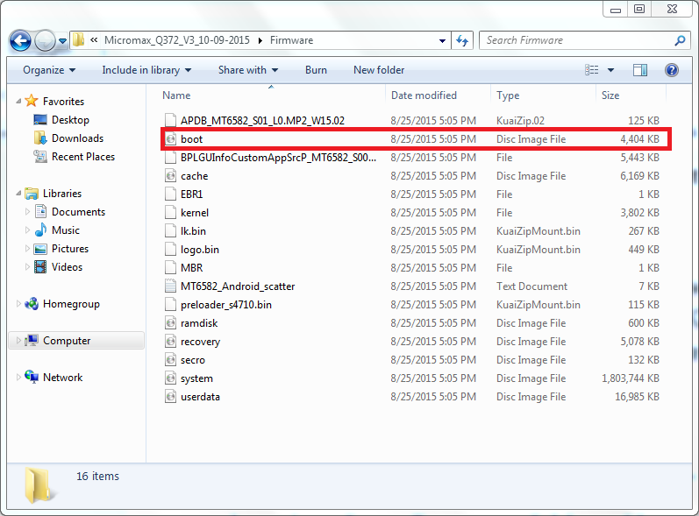The width and height of the screenshot is (699, 516).
Task: Select the preloader_s4710.bin file icon
Action: 171,305
